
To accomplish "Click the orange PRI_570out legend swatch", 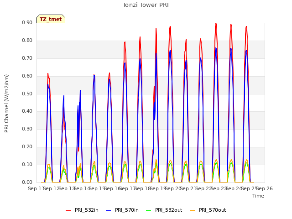I will click(193, 211).
